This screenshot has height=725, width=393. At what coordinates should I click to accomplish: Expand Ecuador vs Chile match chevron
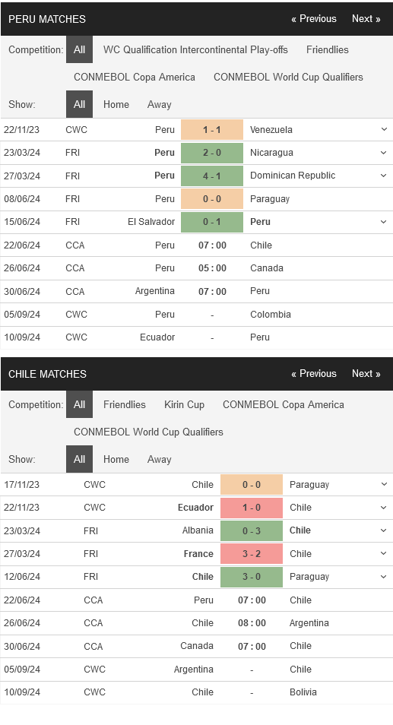(384, 508)
